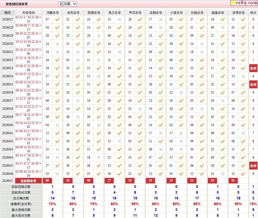Select the 鸿雁杀号 column header
Image resolution: width=258 pixels, height=218 pixels.
tap(52, 13)
